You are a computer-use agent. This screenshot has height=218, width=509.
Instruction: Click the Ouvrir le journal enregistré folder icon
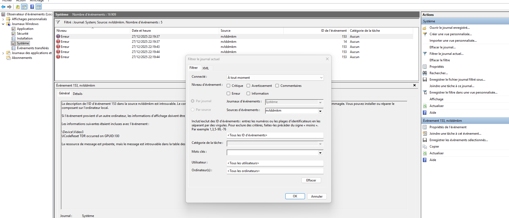pyautogui.click(x=425, y=28)
